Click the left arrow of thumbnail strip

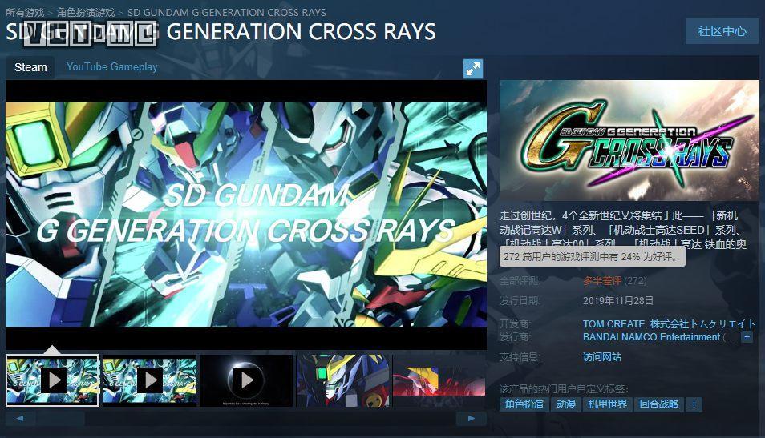20,419
